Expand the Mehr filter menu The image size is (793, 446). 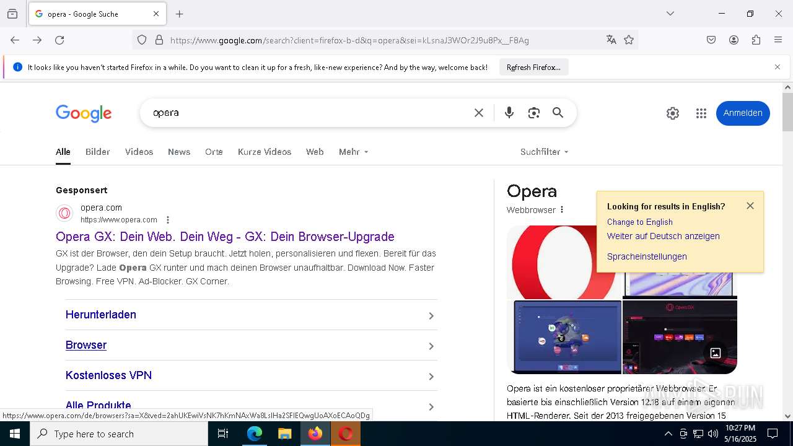pos(354,152)
